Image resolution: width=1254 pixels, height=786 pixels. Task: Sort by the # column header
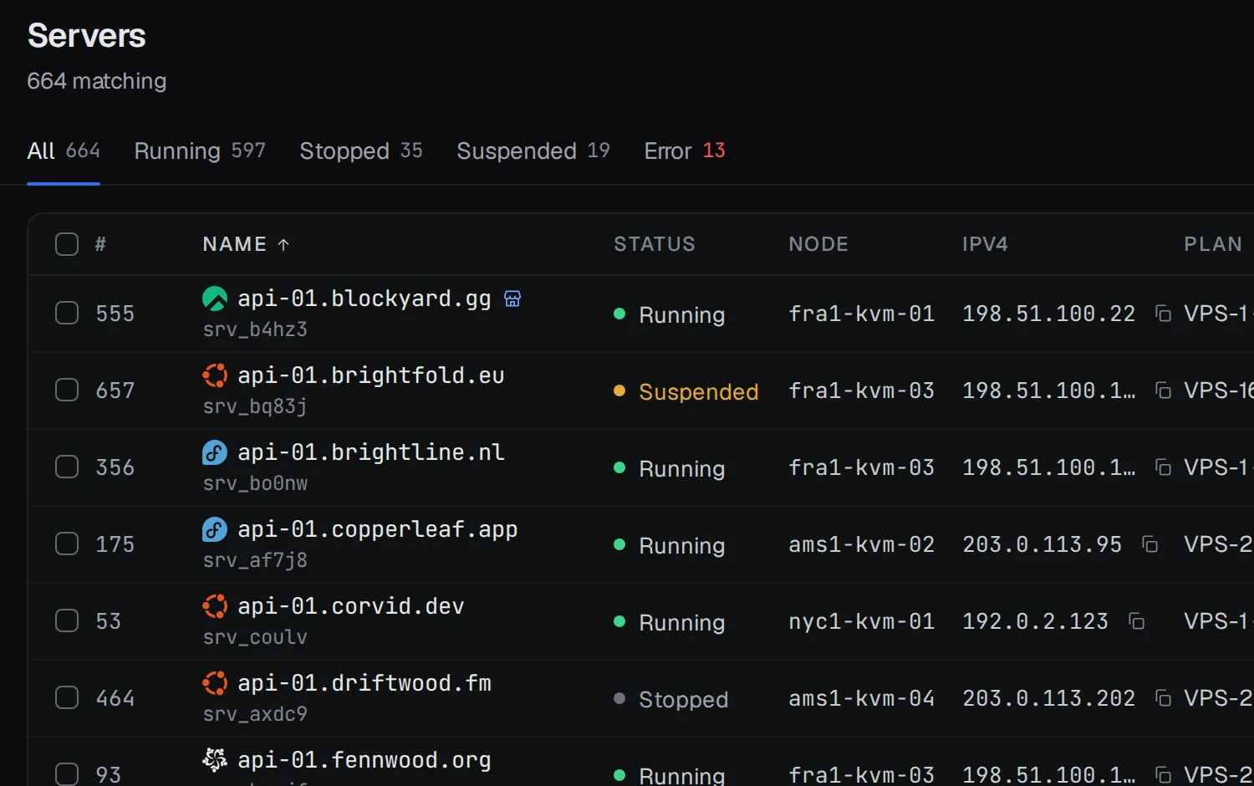point(100,244)
